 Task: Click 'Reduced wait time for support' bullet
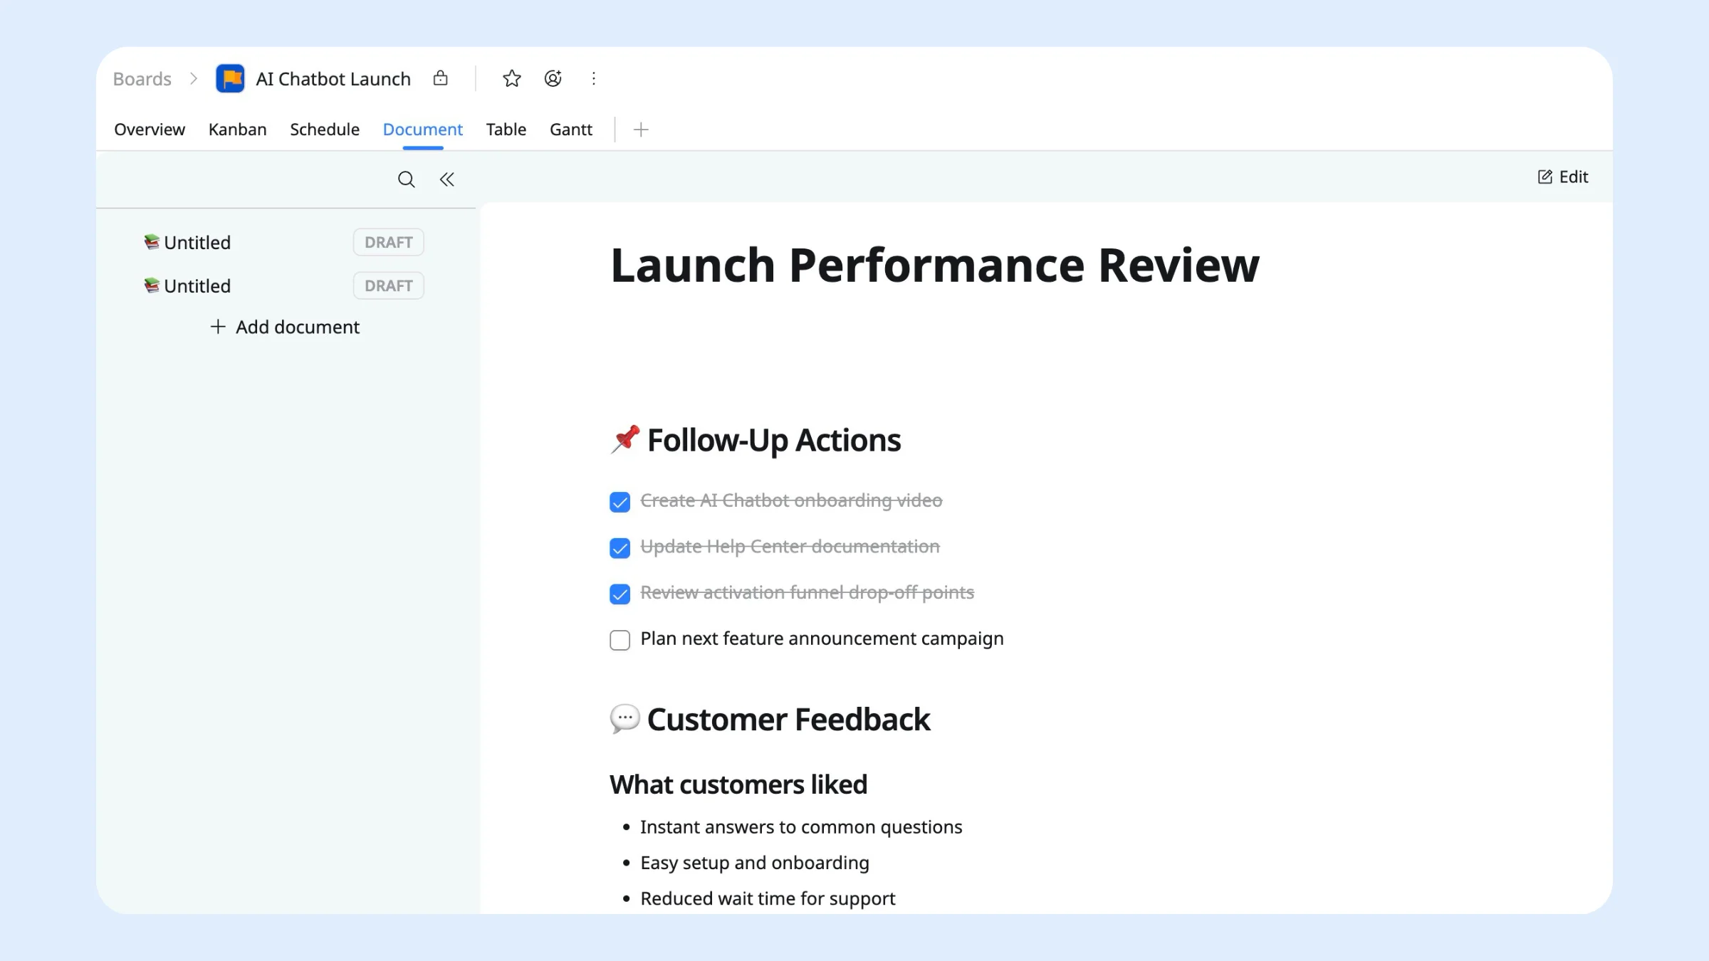tap(768, 898)
